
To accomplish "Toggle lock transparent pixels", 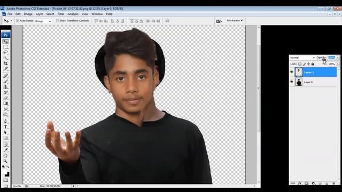I will point(300,64).
